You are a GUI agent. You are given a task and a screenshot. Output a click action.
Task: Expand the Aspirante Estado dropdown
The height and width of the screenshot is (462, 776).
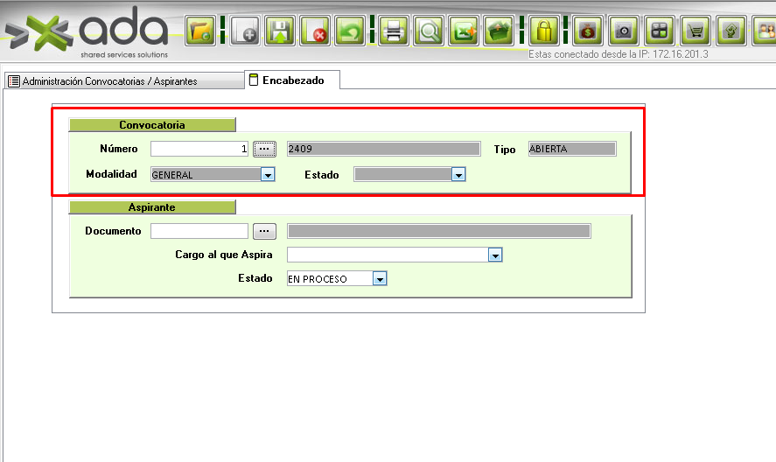(x=379, y=279)
